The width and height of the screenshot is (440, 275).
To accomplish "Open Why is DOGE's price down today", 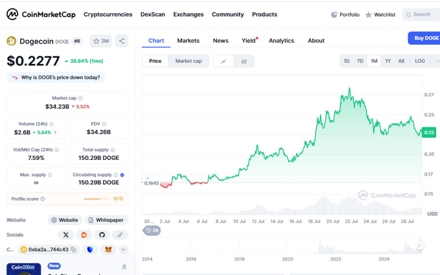I will pyautogui.click(x=55, y=77).
